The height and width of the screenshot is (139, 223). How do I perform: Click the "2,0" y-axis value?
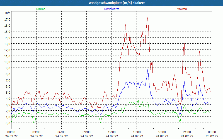pos(8,111)
